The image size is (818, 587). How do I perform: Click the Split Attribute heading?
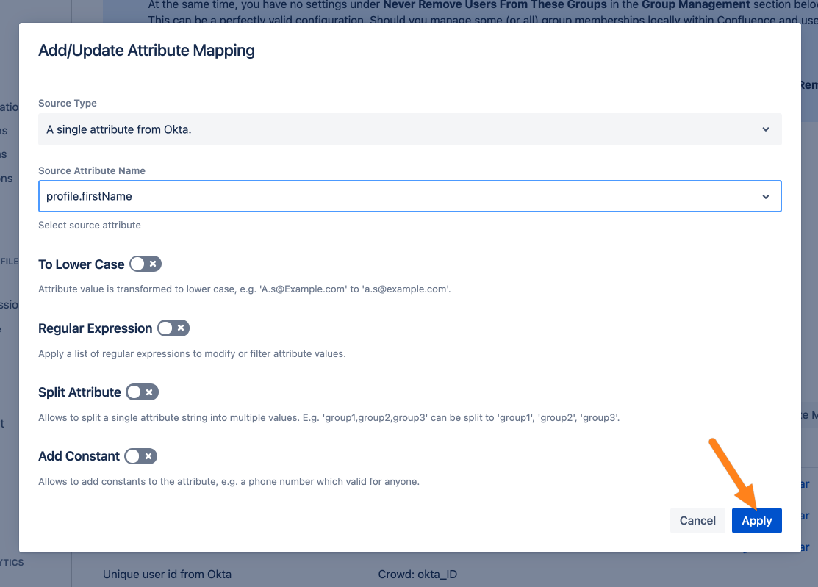[x=79, y=392]
